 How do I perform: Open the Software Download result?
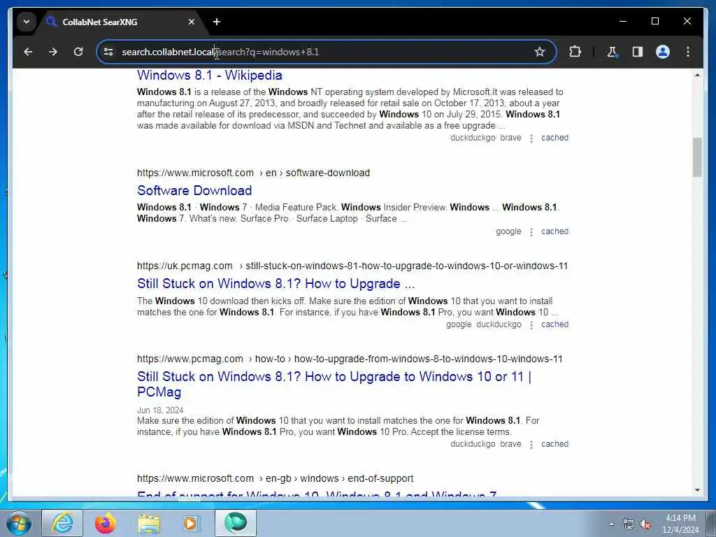coord(194,190)
